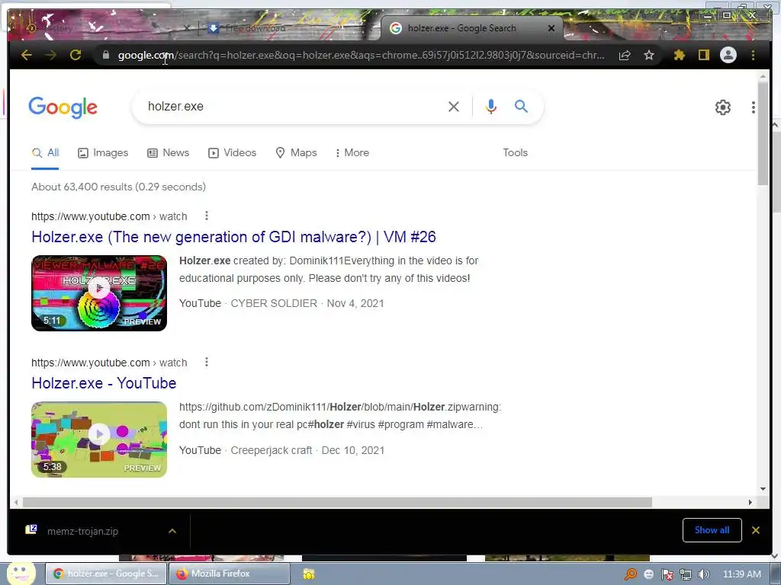Open the network tray icon
This screenshot has width=781, height=585.
pos(686,574)
